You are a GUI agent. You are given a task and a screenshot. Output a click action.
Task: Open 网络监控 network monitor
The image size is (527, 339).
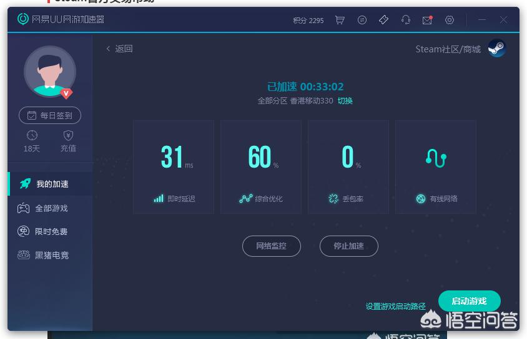pos(271,246)
